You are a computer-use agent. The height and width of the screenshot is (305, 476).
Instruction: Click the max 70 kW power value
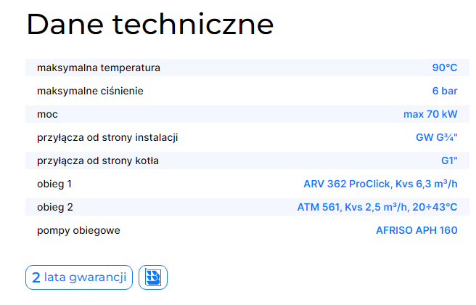(x=430, y=115)
